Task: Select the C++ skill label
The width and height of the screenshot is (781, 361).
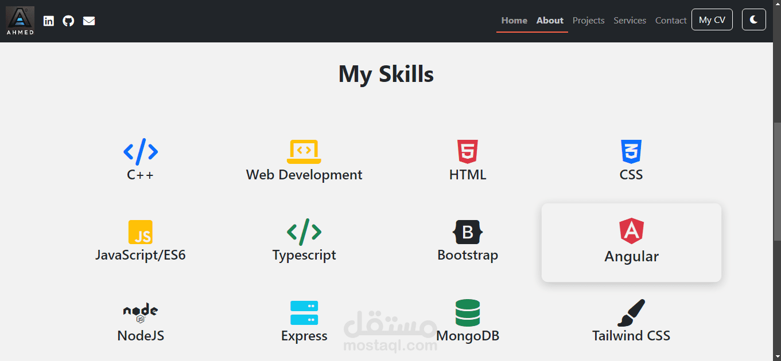Action: pyautogui.click(x=141, y=175)
